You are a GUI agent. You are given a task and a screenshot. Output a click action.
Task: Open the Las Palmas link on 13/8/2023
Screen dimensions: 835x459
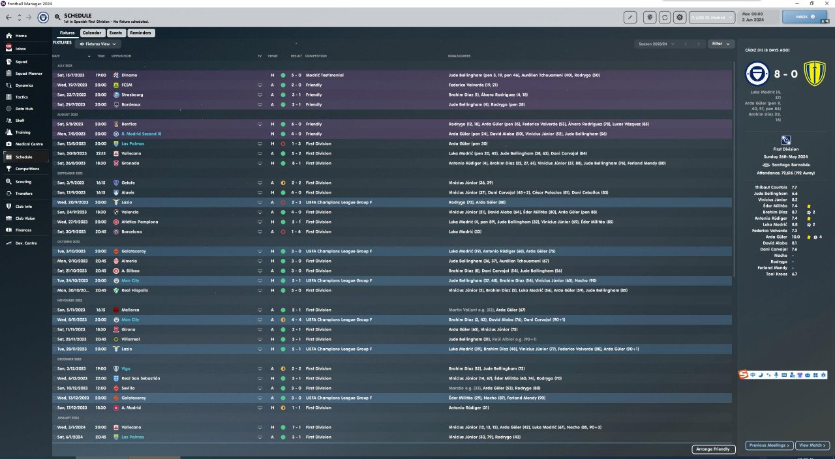[132, 143]
